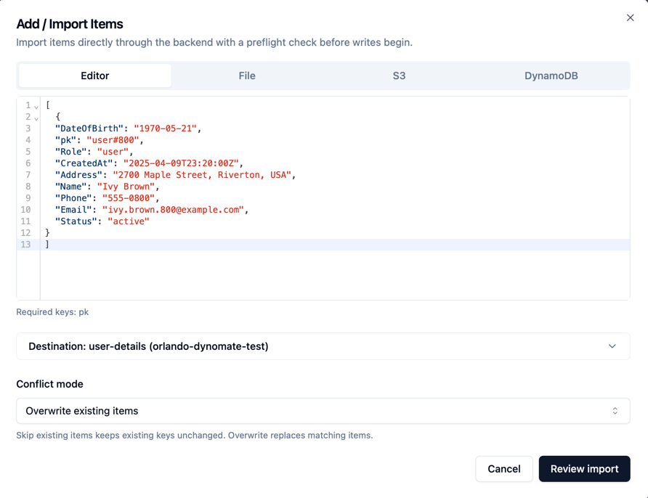Expand the Destination selector chevron
Image resolution: width=648 pixels, height=498 pixels.
[x=612, y=346]
